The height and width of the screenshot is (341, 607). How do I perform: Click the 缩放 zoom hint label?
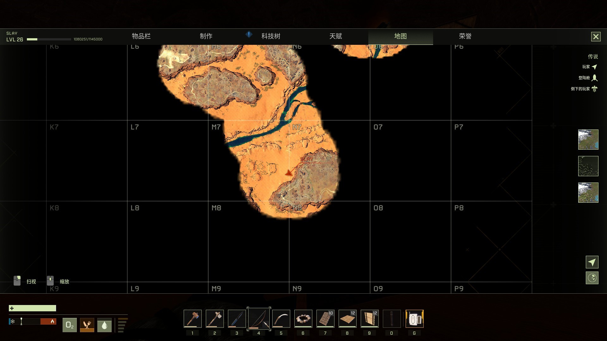64,281
